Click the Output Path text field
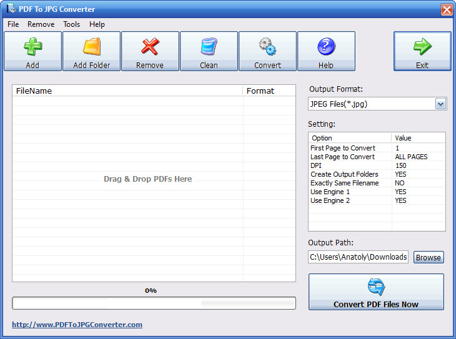This screenshot has height=339, width=456. coord(358,257)
